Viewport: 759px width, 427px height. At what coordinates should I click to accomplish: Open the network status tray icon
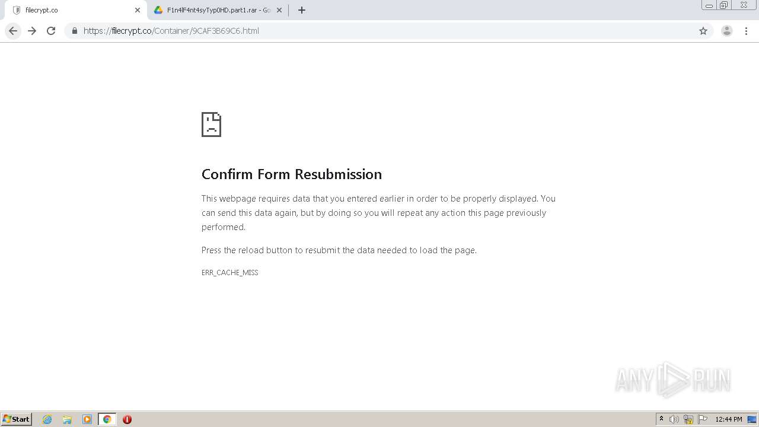(688, 419)
